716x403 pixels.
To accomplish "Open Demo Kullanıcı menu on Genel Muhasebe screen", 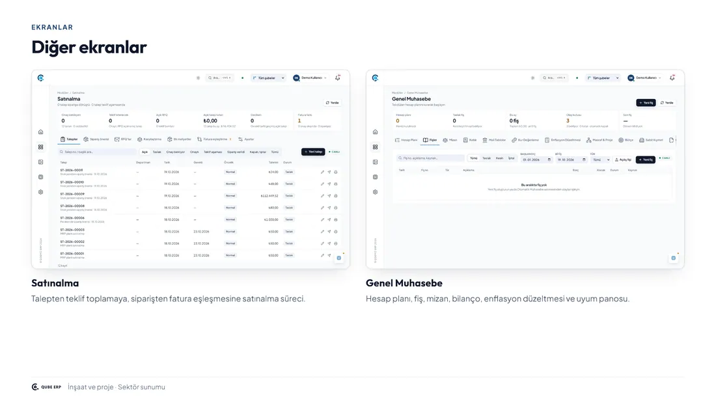I will pos(644,78).
